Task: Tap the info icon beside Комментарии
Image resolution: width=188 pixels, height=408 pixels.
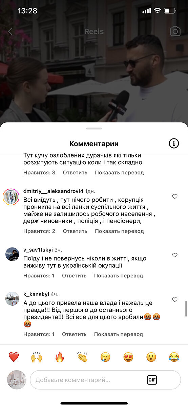Action: pos(174,143)
